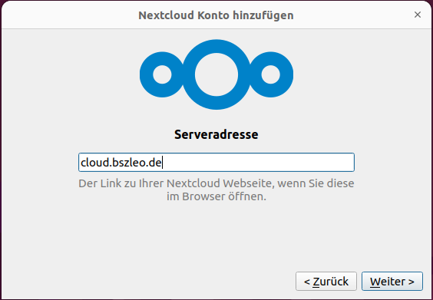Click the Nextcloud logo
Screen dimensions: 433x300
(x=216, y=74)
